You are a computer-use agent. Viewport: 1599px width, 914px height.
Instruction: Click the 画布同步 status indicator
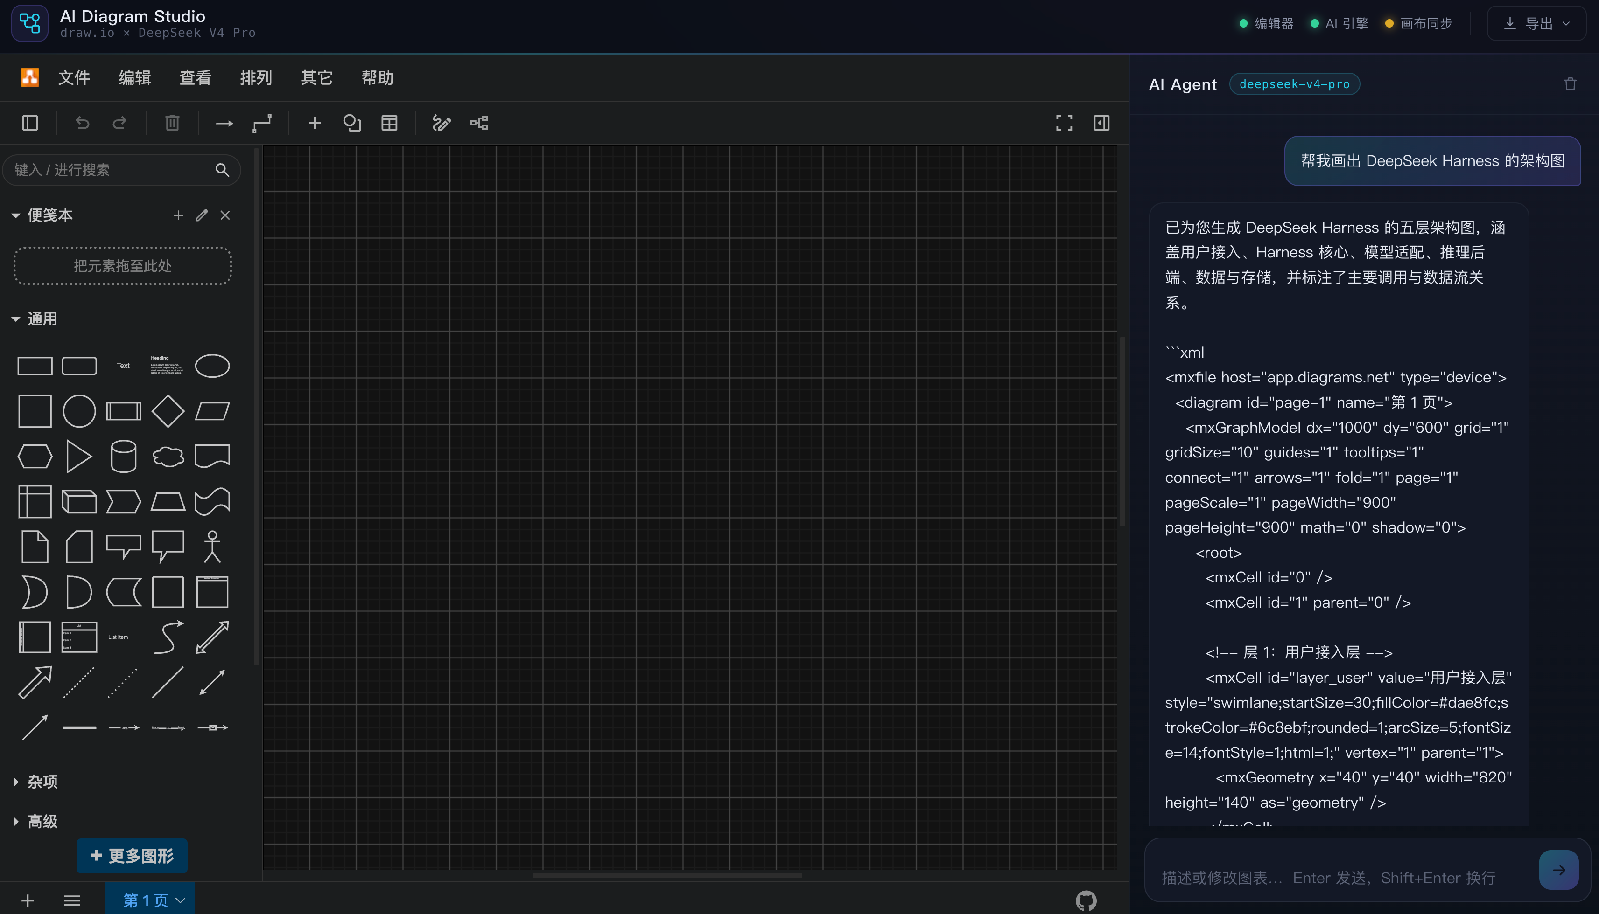[x=1419, y=23]
